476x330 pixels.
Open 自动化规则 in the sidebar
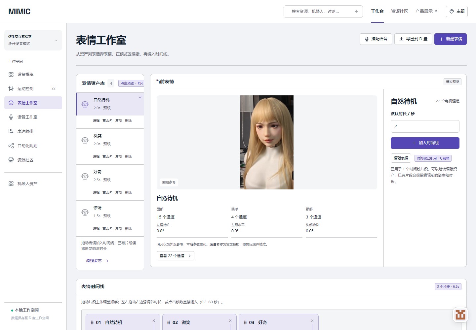pyautogui.click(x=33, y=146)
